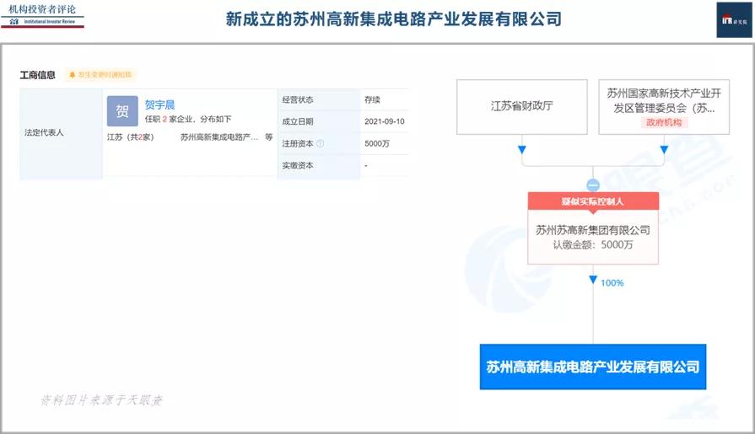Select the 苏州国家高新技术产业开发区管理委员会 box
The height and width of the screenshot is (434, 755).
[x=664, y=107]
